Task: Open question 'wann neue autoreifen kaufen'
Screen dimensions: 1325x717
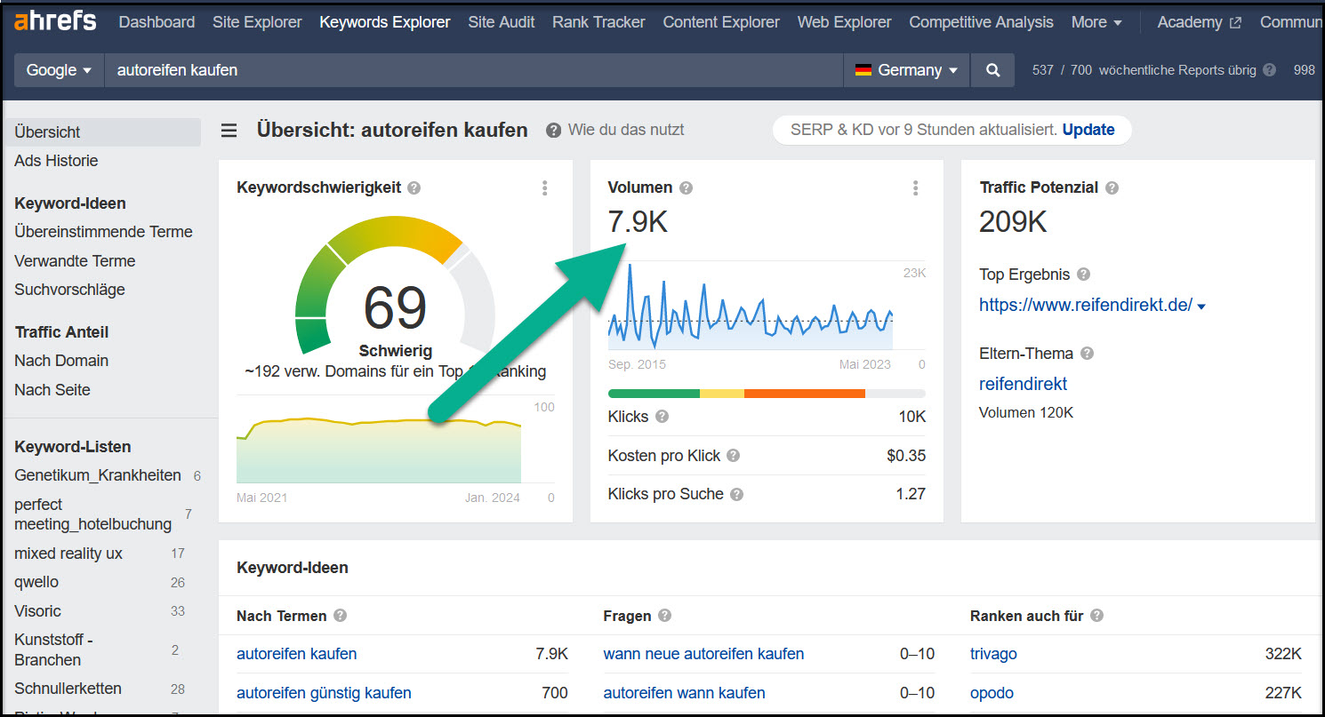Action: click(x=703, y=654)
